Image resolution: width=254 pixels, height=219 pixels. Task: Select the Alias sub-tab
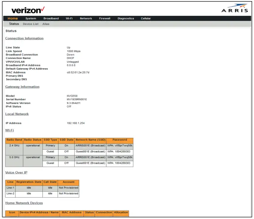click(46, 24)
